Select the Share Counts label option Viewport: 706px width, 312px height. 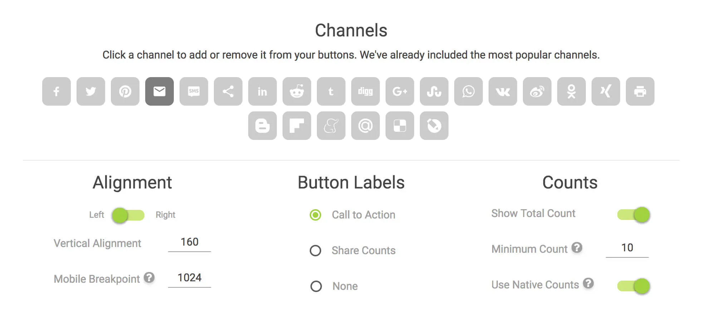click(315, 251)
